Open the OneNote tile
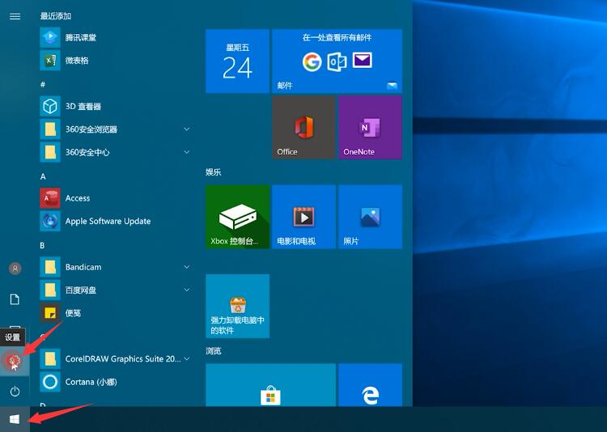This screenshot has height=432, width=607. tap(370, 127)
